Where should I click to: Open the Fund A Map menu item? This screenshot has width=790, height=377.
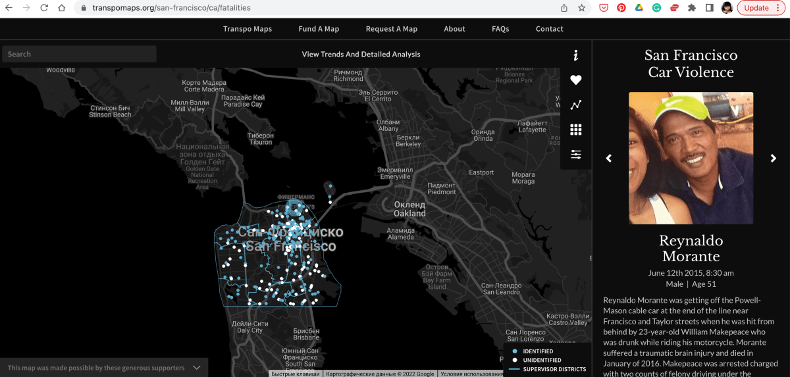tap(319, 29)
